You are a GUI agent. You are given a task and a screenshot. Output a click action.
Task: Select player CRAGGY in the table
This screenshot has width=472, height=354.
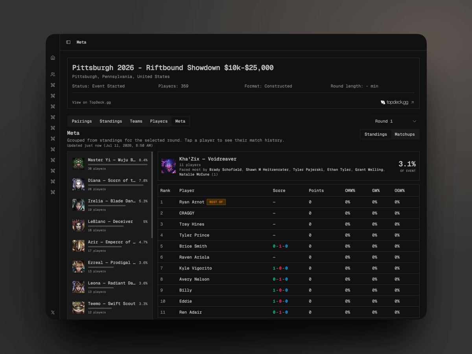click(x=187, y=213)
